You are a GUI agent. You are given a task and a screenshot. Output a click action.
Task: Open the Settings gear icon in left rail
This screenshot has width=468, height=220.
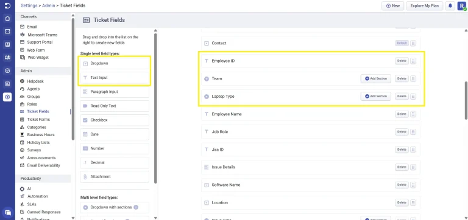(7, 97)
